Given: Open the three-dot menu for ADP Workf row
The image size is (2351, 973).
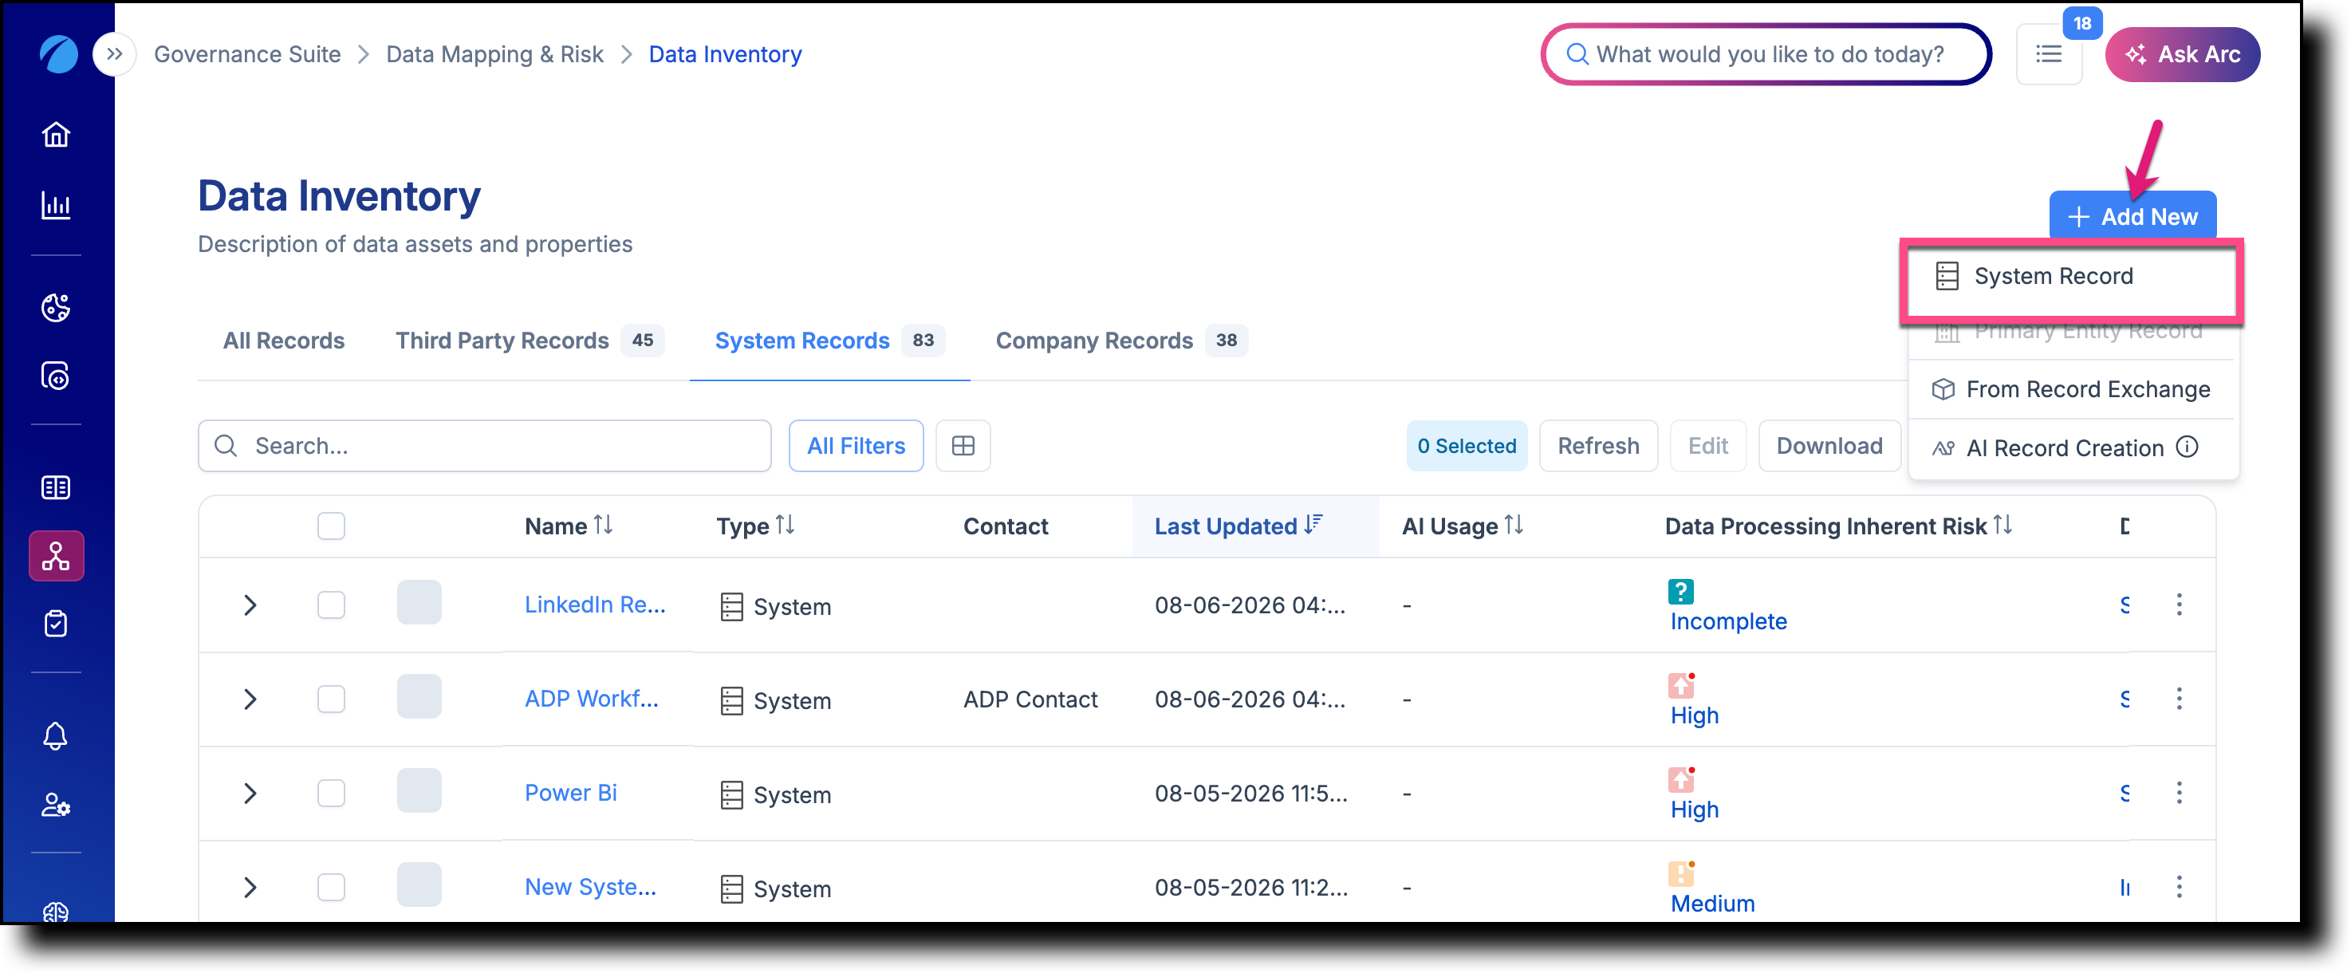Looking at the screenshot, I should coord(2179,699).
